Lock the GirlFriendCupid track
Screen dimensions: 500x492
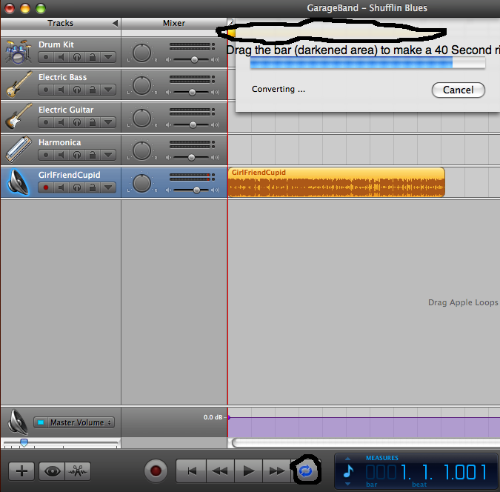tap(93, 187)
